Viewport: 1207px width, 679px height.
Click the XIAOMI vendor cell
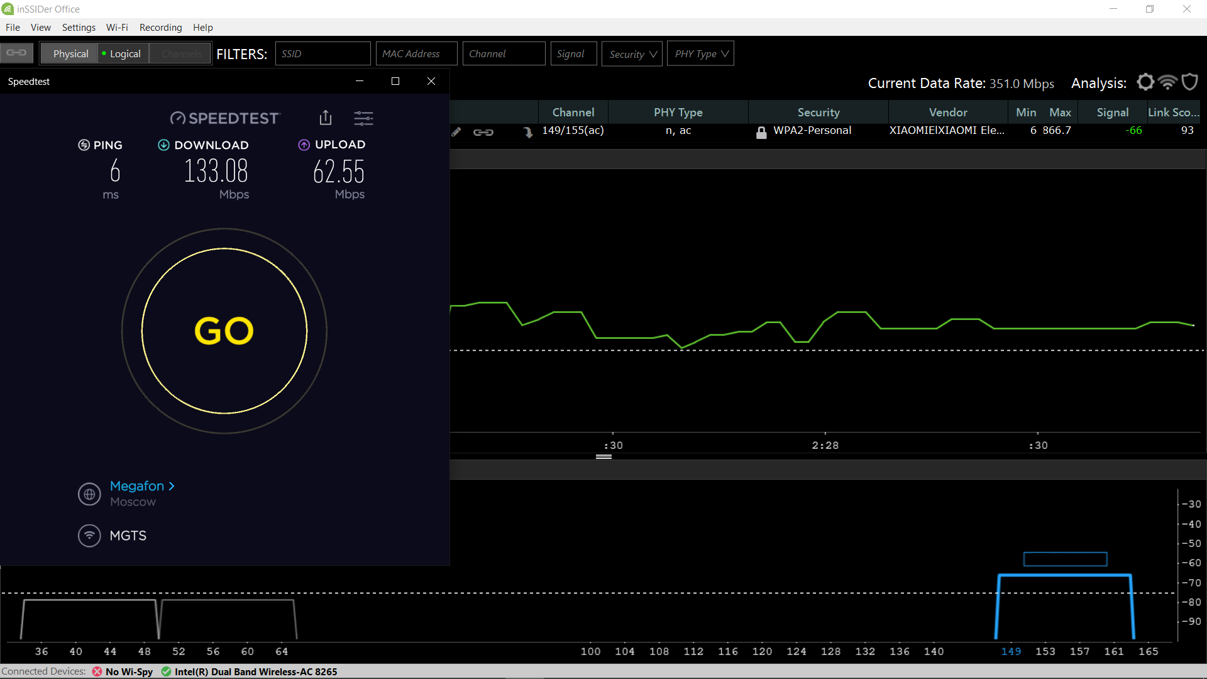pos(947,130)
